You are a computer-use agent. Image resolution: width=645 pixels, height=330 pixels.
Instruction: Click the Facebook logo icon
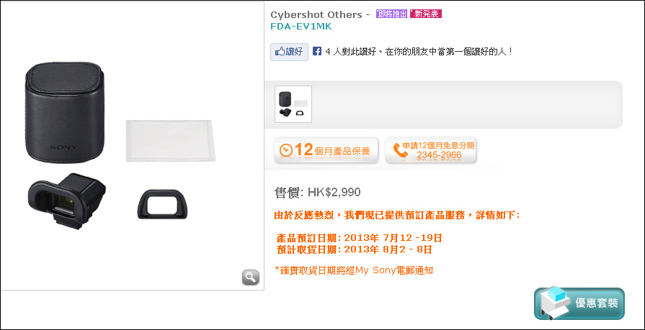[317, 52]
